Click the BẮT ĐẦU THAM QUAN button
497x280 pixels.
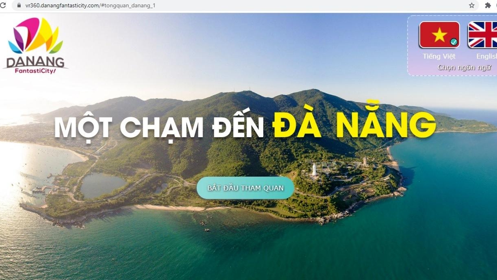(x=245, y=188)
